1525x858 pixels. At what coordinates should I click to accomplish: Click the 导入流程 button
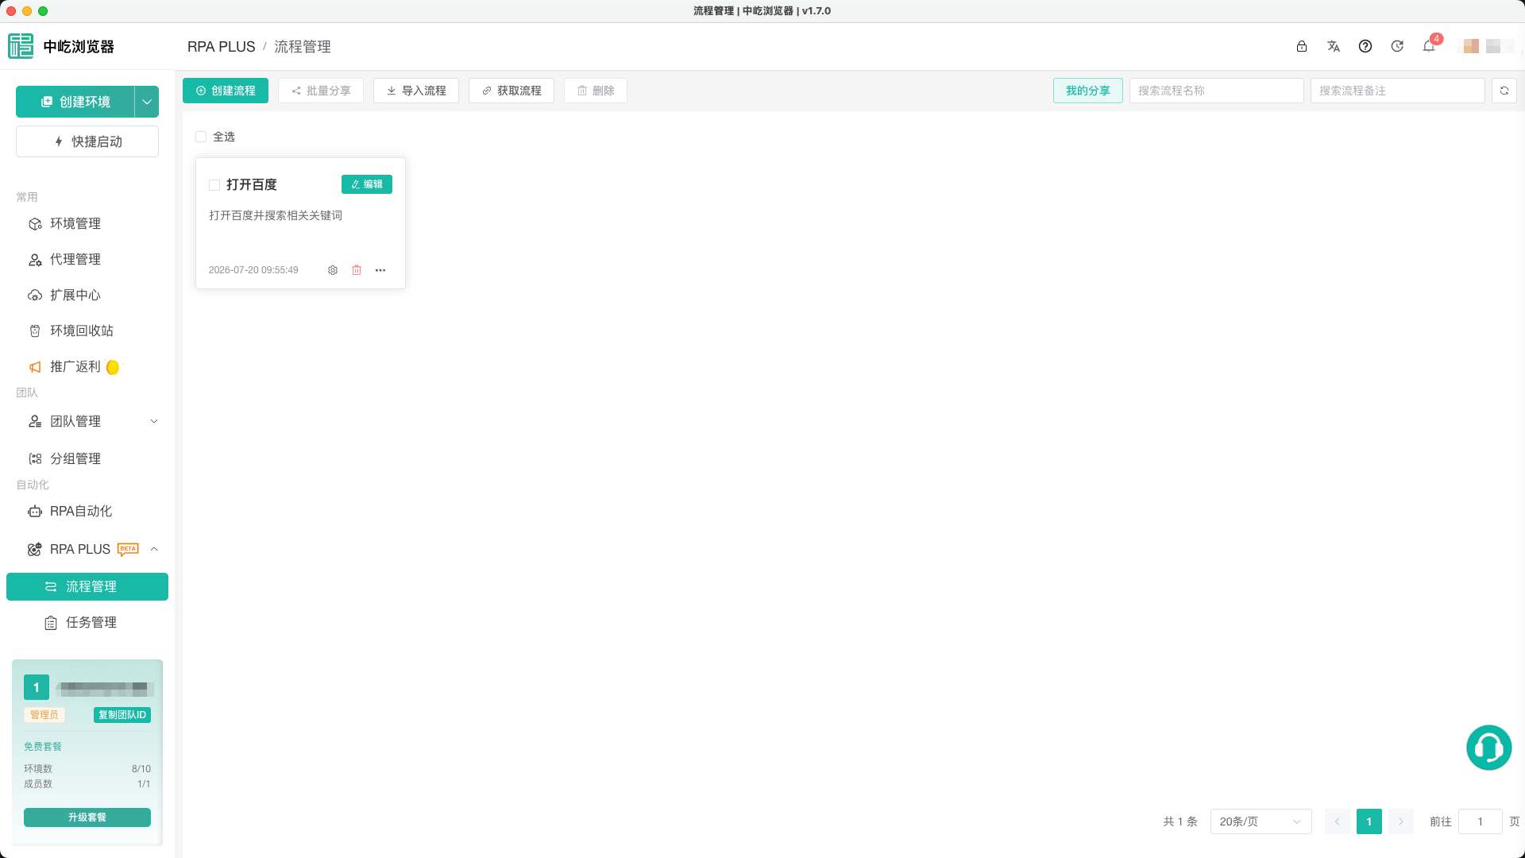[416, 91]
